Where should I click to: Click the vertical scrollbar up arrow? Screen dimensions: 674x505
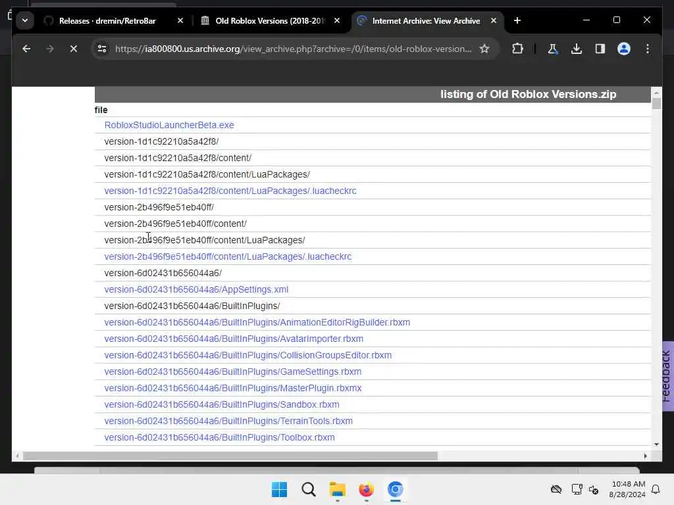click(656, 93)
